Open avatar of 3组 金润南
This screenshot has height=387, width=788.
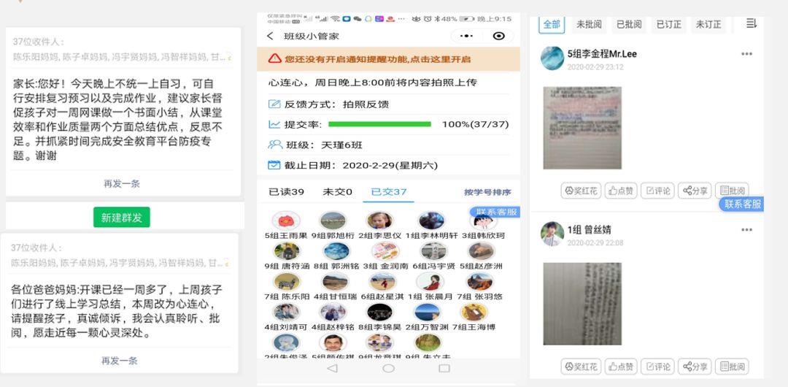coord(385,251)
